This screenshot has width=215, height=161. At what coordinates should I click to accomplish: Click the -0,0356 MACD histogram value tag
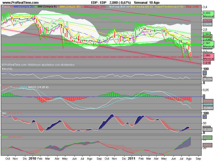(208, 101)
